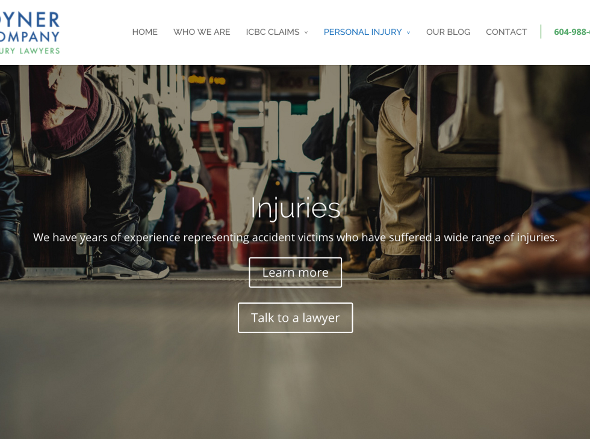This screenshot has height=439, width=590.
Task: Click the Injuries hero heading
Action: (296, 208)
